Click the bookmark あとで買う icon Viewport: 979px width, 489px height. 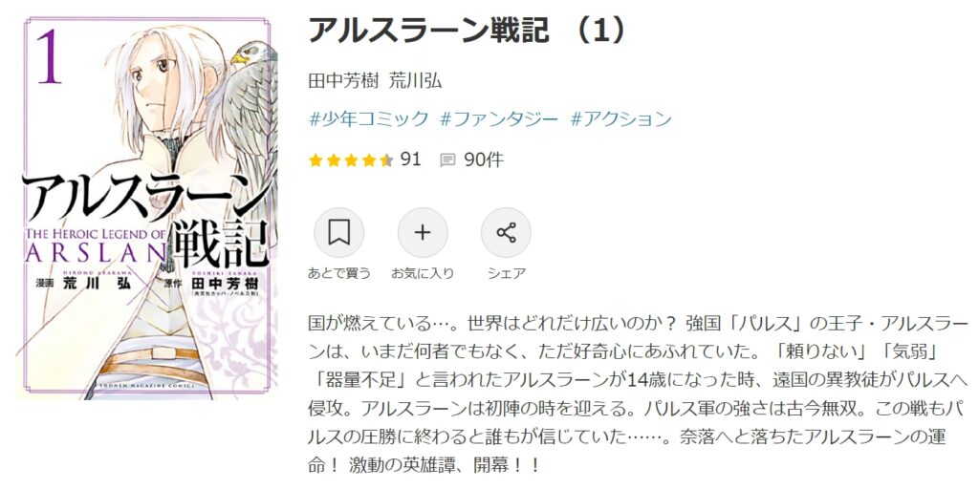click(x=339, y=233)
